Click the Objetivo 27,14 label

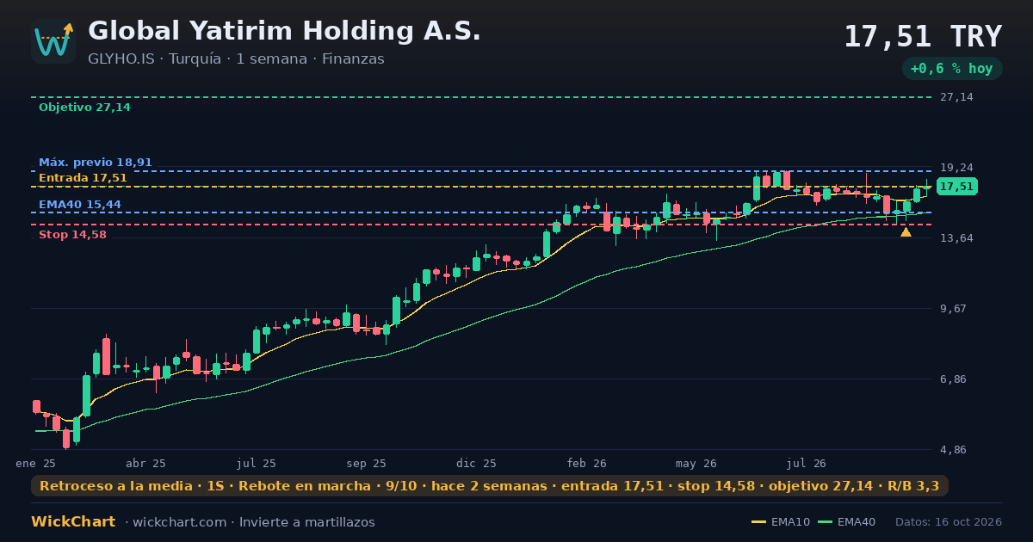tap(84, 108)
